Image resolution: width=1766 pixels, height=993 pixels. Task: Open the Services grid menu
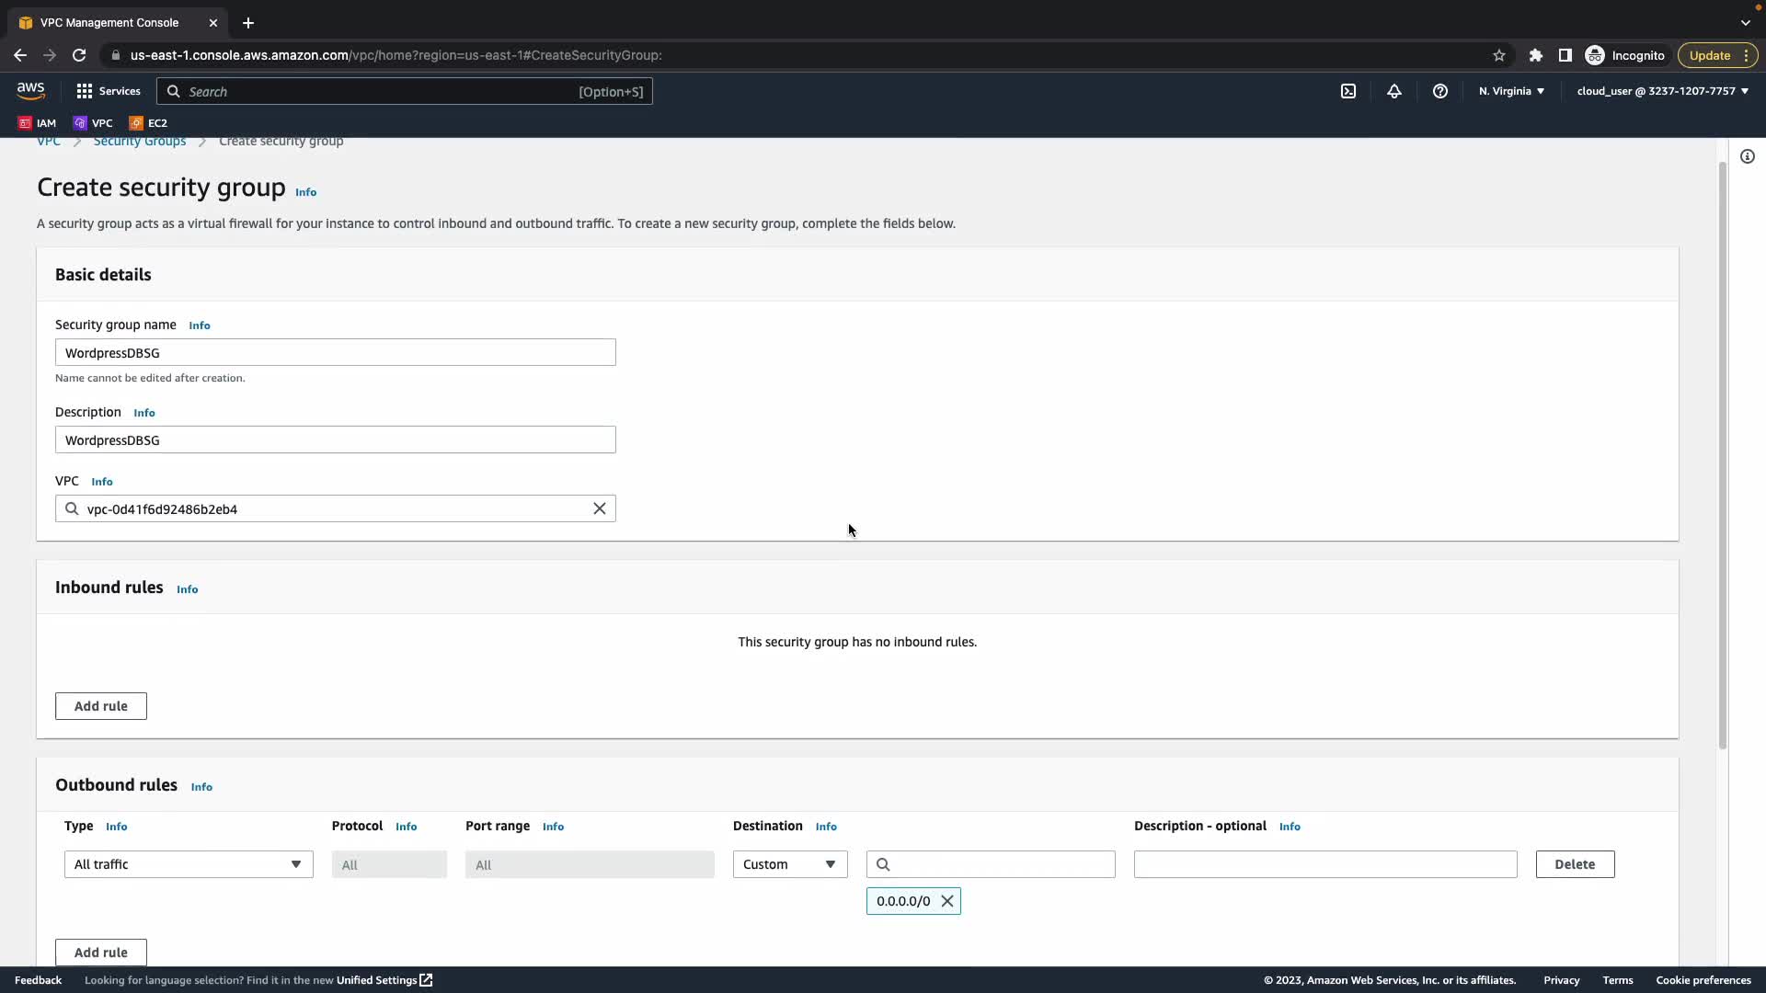click(x=109, y=91)
